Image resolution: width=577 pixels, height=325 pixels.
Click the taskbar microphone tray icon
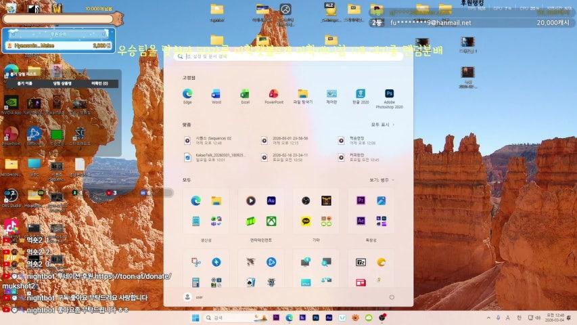(x=498, y=318)
